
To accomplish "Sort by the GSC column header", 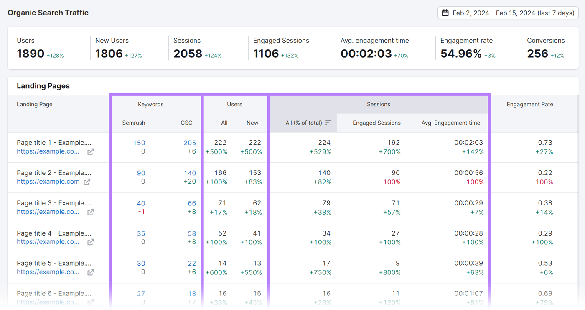I will [x=186, y=123].
